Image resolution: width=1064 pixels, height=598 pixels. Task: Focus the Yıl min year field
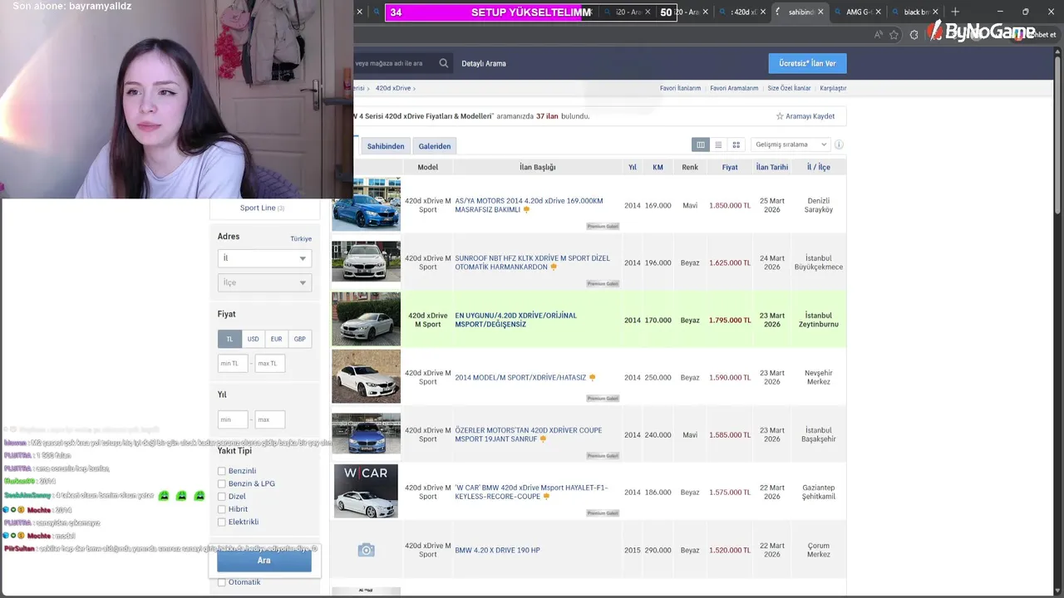[x=233, y=419]
